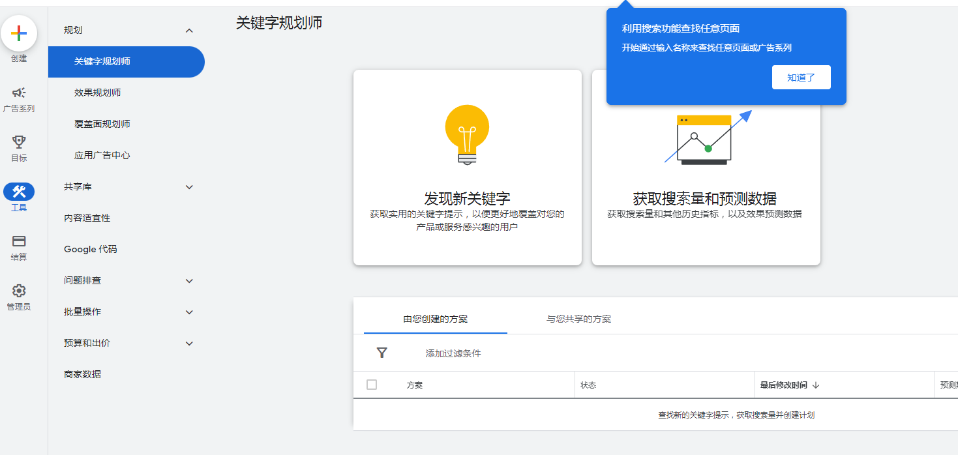This screenshot has width=958, height=455.
Task: Click the 知道了 button in tooltip
Action: [801, 78]
